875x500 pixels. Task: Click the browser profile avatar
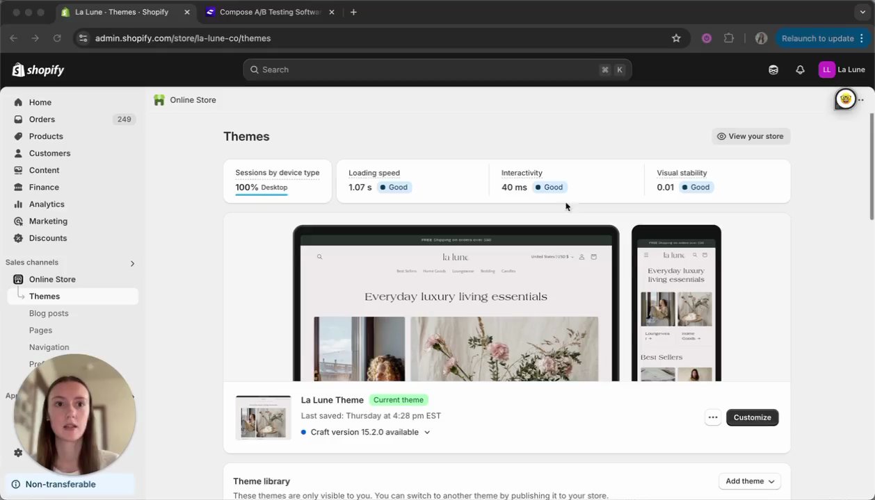point(761,38)
